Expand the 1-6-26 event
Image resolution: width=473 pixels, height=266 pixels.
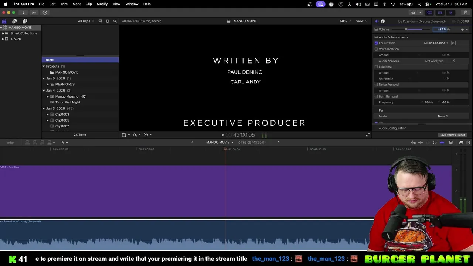coord(3,39)
